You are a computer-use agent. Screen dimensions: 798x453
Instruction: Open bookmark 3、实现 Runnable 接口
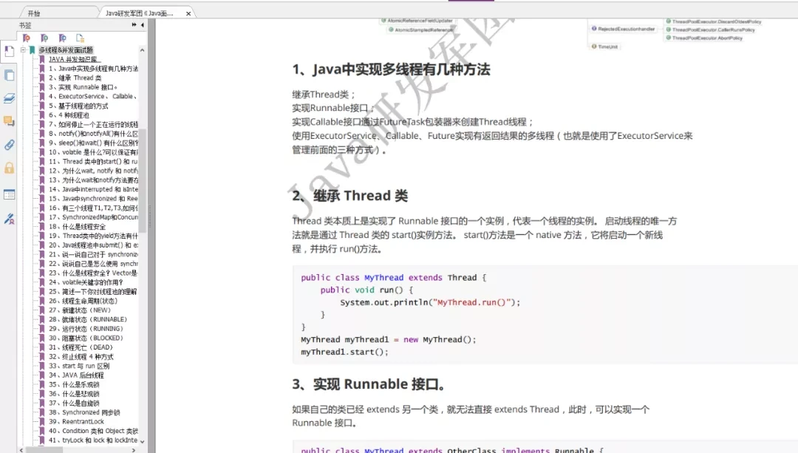[83, 87]
